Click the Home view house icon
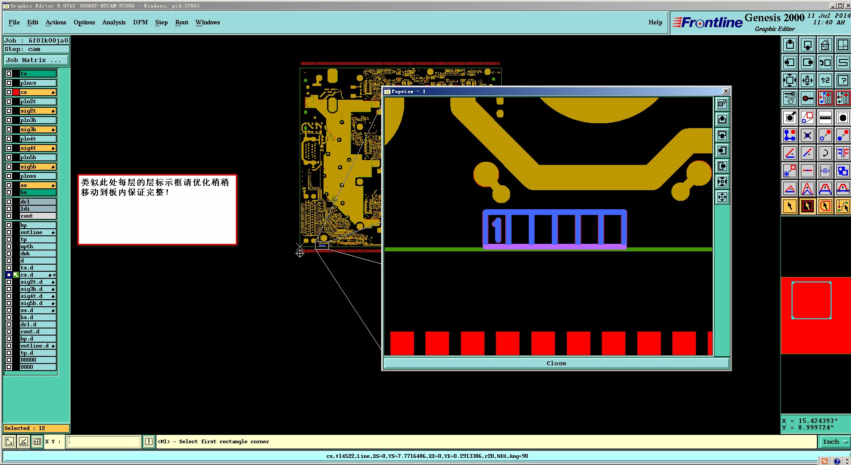 [825, 45]
